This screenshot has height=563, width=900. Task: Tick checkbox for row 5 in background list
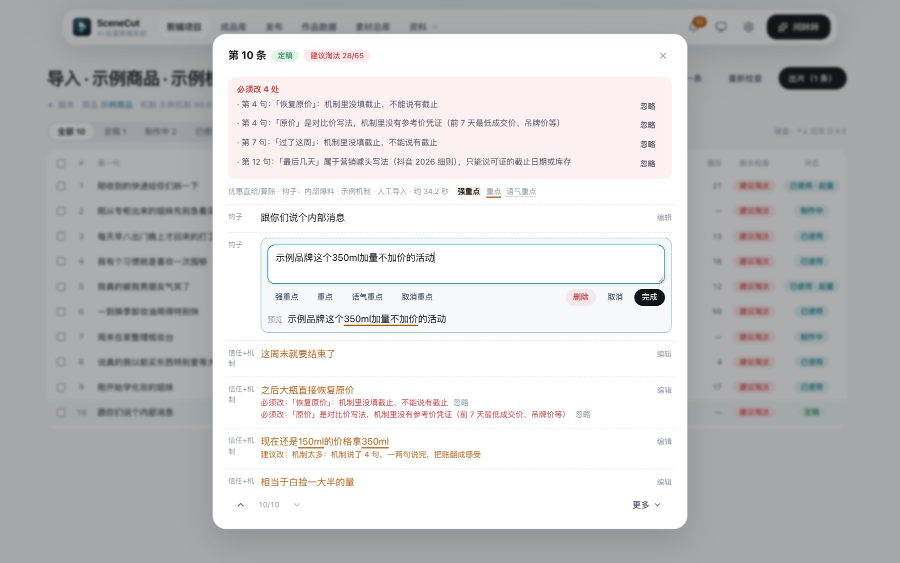(x=61, y=286)
